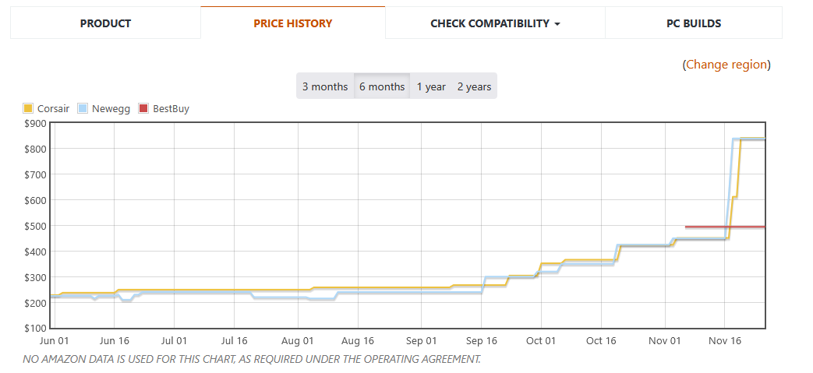The image size is (813, 373).
Task: Click the red BestBuy legend swatch
Action: (x=144, y=108)
